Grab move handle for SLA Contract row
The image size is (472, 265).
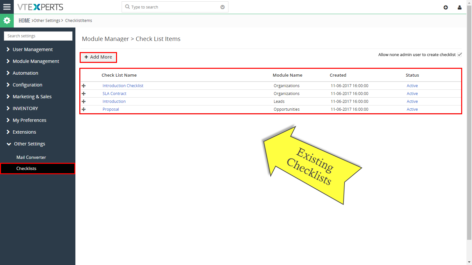(84, 93)
